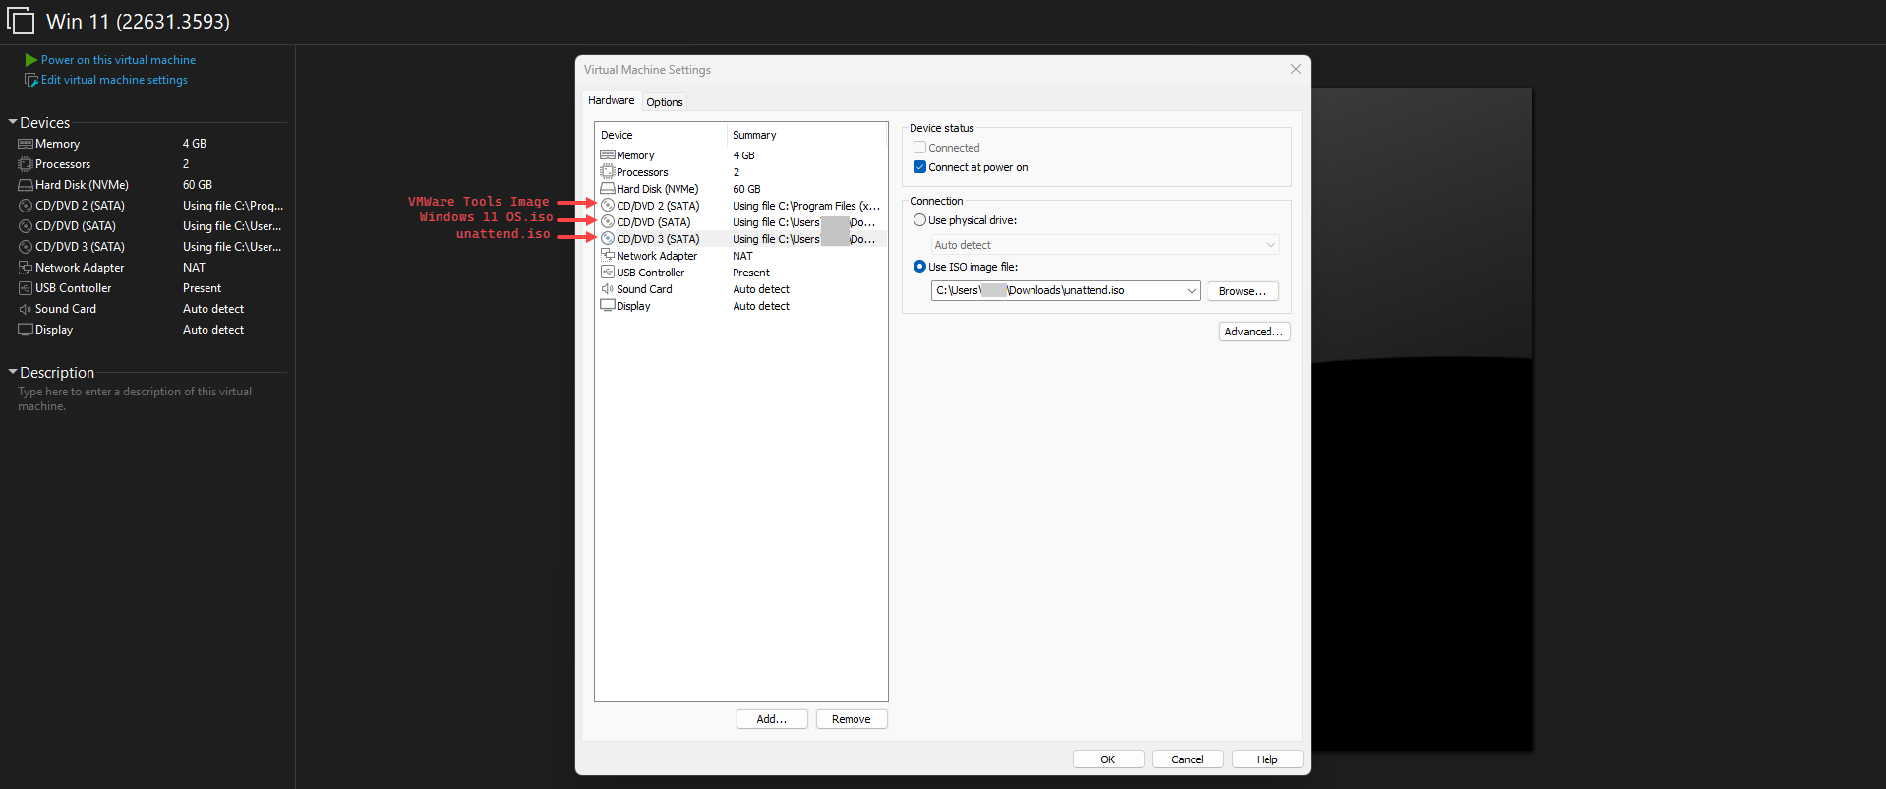Click the Browse... button
Screen dimensions: 1886x789
point(1243,291)
